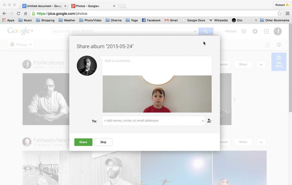This screenshot has width=292, height=185.
Task: Open the Chrome hamburger menu
Action: [288, 14]
